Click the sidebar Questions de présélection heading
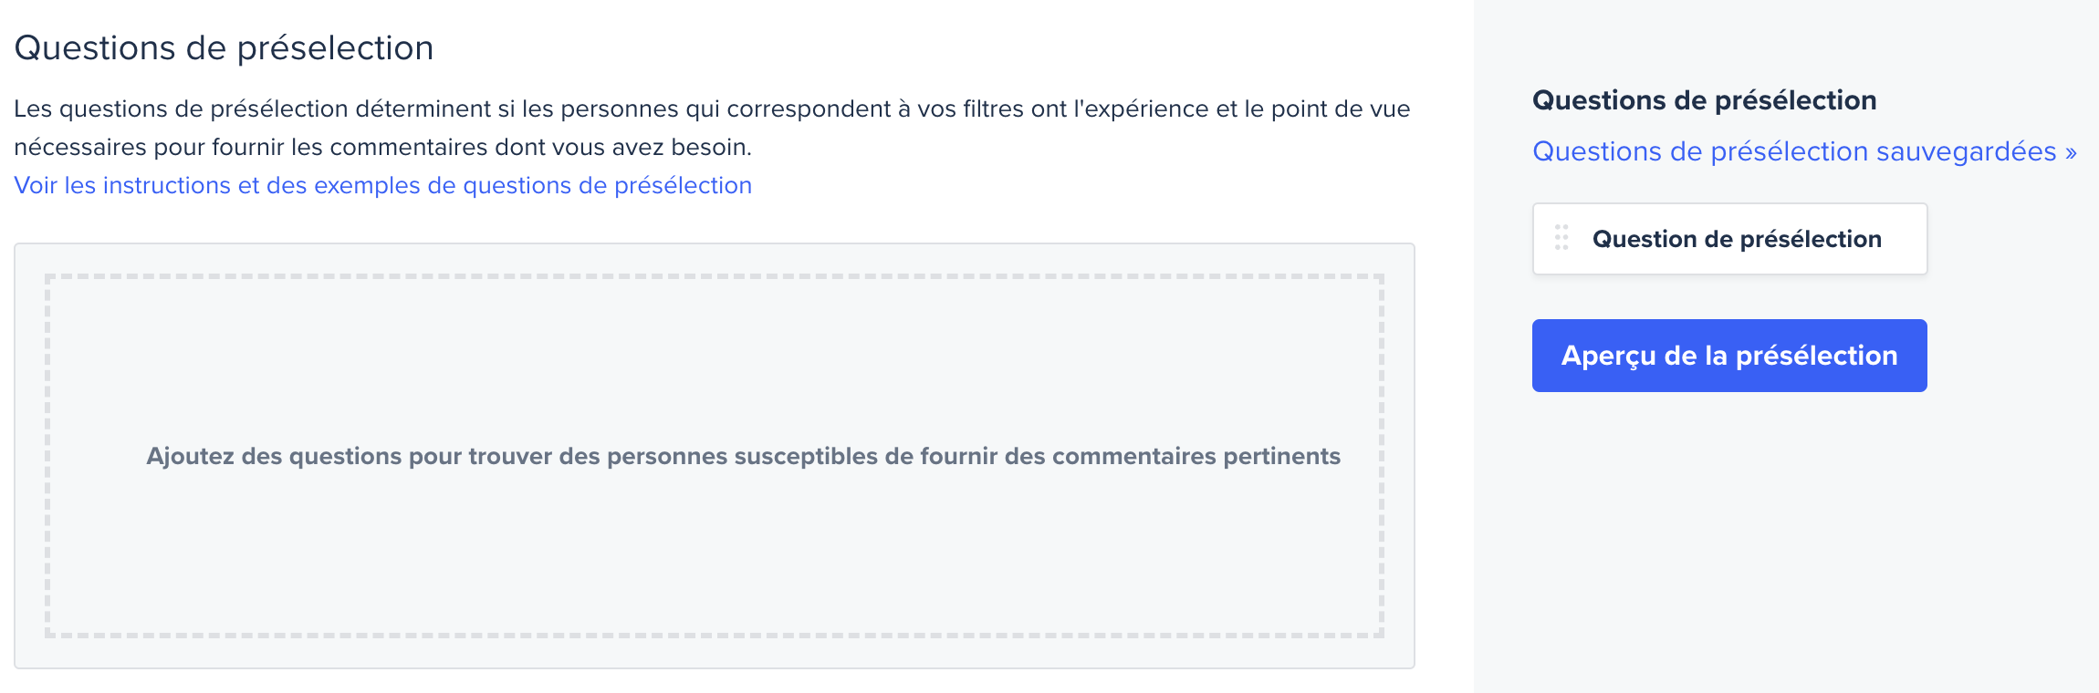2099x693 pixels. point(1704,100)
